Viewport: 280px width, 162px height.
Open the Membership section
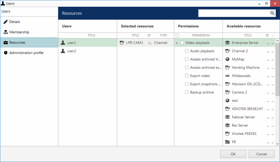click(x=19, y=32)
